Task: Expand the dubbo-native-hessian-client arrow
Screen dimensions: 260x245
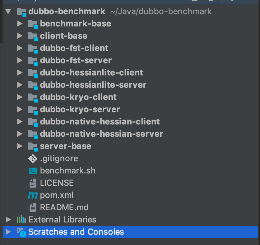Action: pos(20,122)
